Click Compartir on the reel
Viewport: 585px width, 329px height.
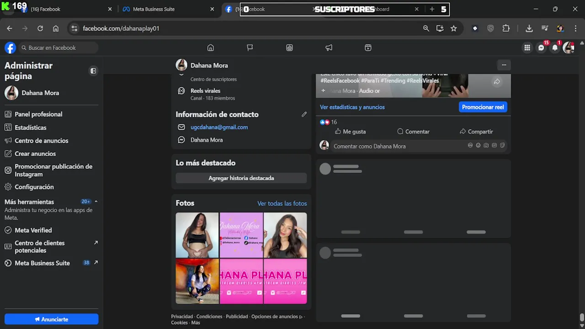[x=476, y=132]
